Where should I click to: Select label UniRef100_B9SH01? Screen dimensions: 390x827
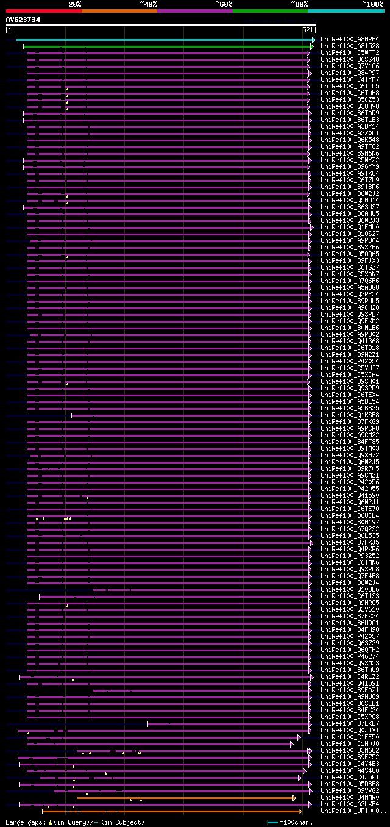click(x=350, y=382)
